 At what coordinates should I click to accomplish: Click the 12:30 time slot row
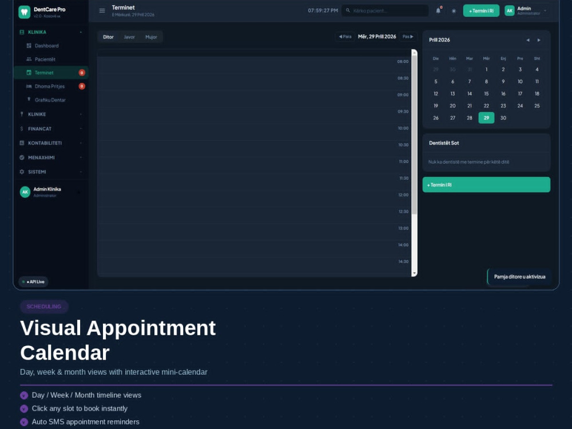point(255,215)
